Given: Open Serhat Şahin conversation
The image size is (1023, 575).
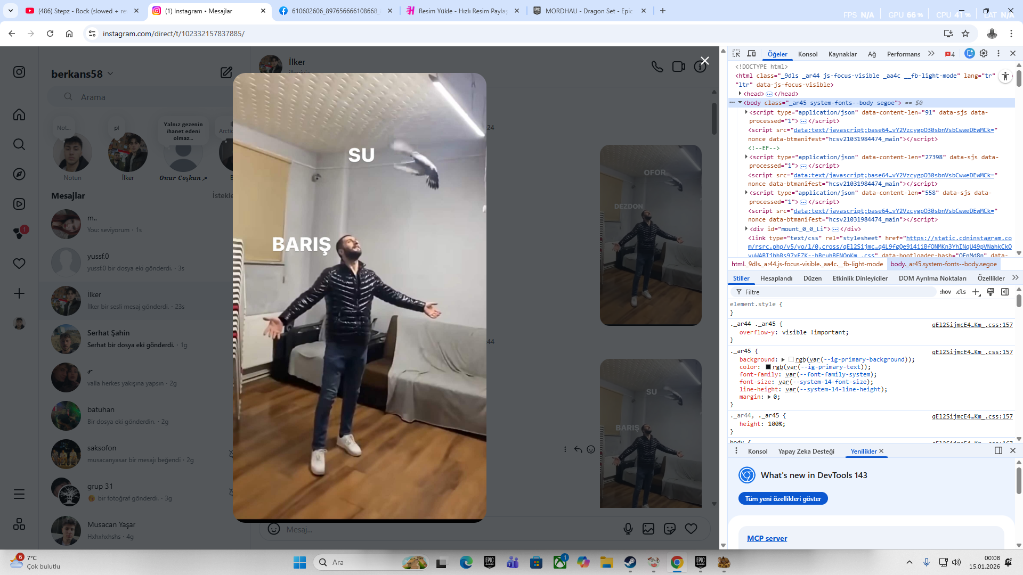Looking at the screenshot, I should (x=144, y=339).
